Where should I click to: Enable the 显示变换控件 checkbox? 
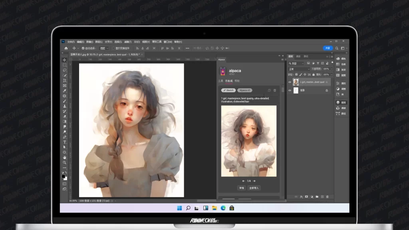click(x=113, y=48)
